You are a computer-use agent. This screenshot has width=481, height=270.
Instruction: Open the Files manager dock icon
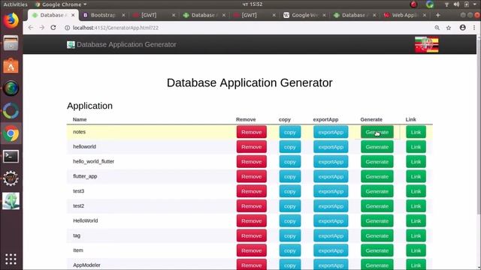(11, 43)
